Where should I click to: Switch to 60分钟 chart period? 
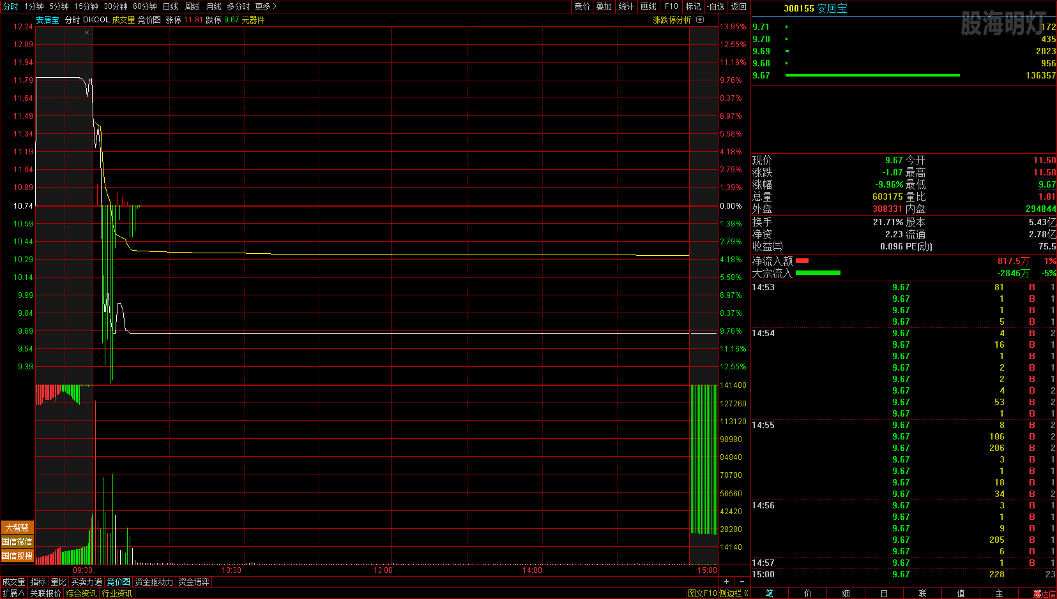(x=145, y=6)
